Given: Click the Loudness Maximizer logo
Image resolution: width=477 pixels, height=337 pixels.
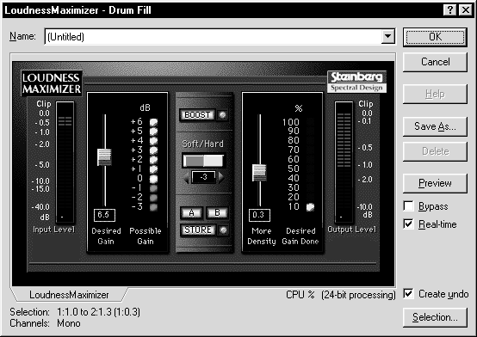Looking at the screenshot, I should click(52, 83).
